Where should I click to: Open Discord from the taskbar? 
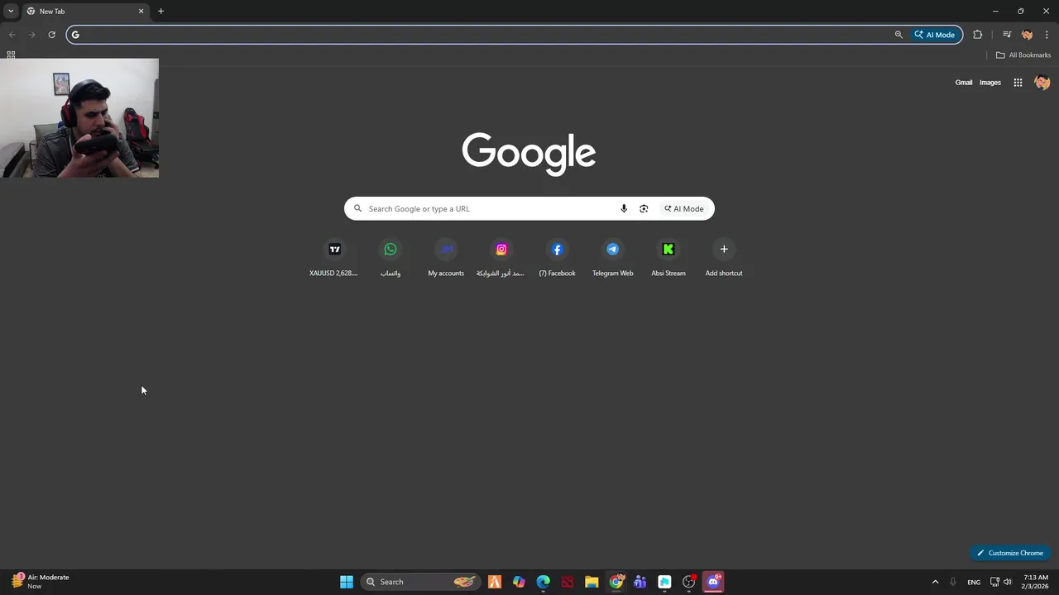(713, 582)
